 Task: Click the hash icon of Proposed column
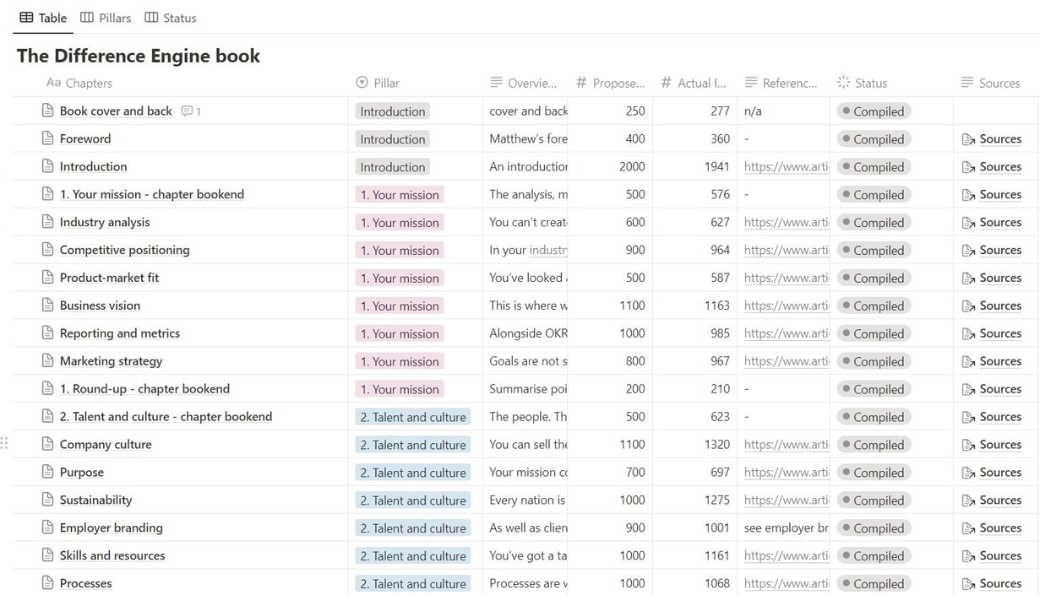[x=581, y=83]
